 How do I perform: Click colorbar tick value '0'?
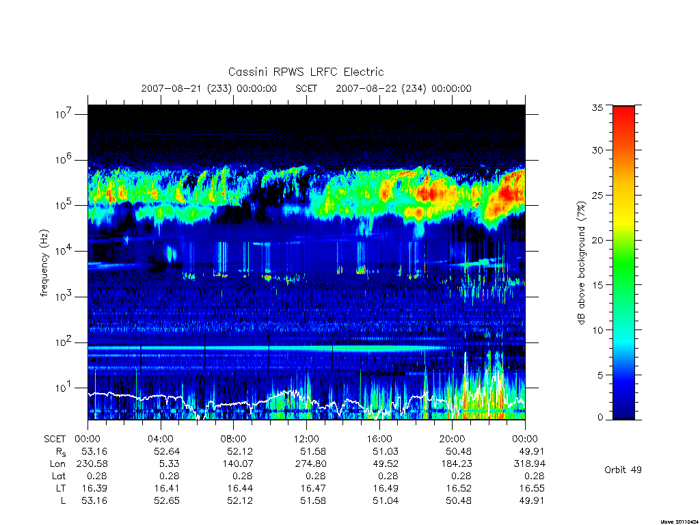(600, 418)
